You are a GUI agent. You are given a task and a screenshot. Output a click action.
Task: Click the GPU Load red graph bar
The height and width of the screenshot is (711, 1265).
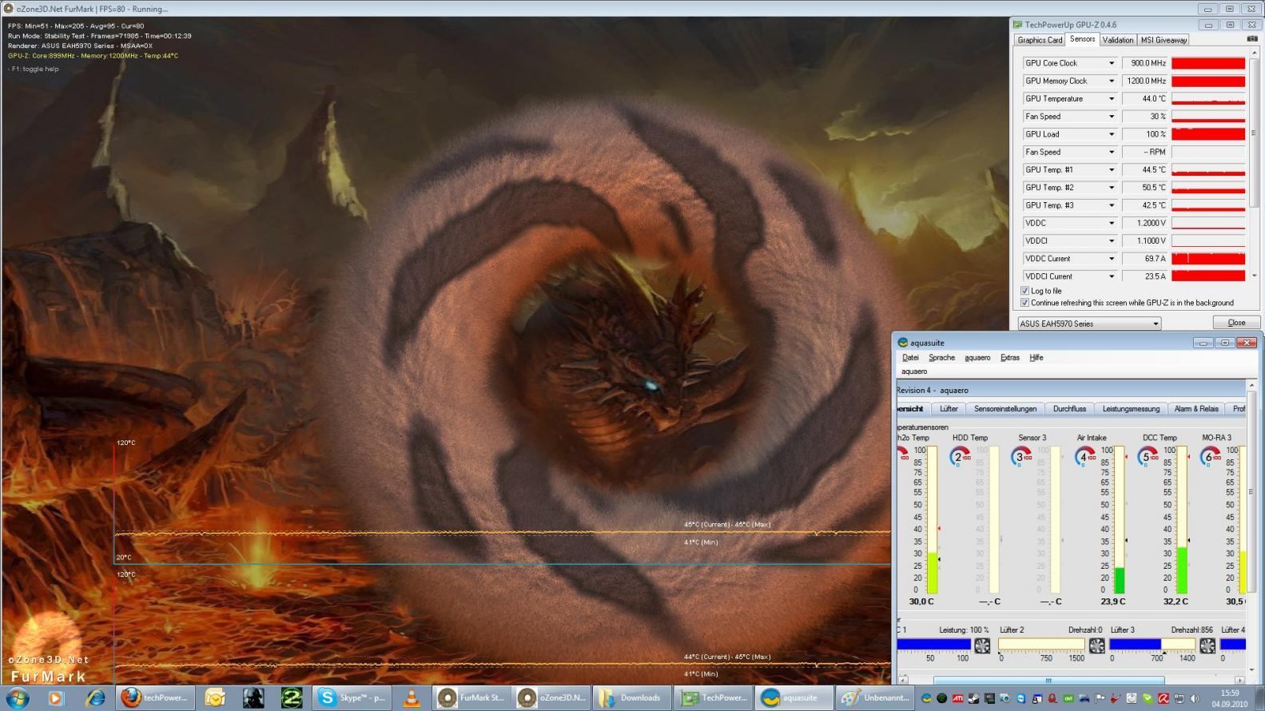point(1208,134)
